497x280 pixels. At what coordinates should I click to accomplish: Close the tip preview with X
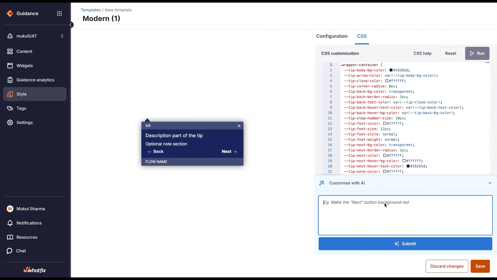239,126
